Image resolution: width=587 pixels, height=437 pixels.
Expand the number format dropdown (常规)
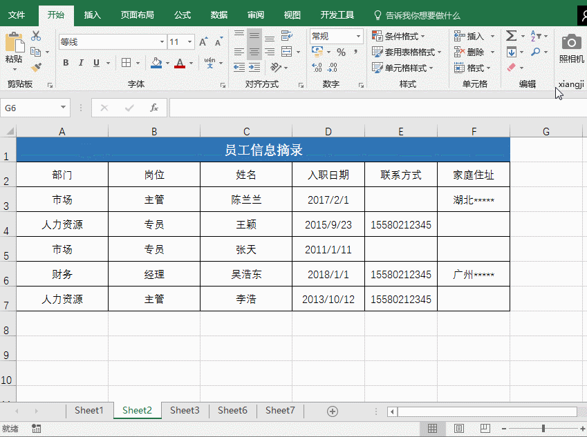tap(358, 36)
